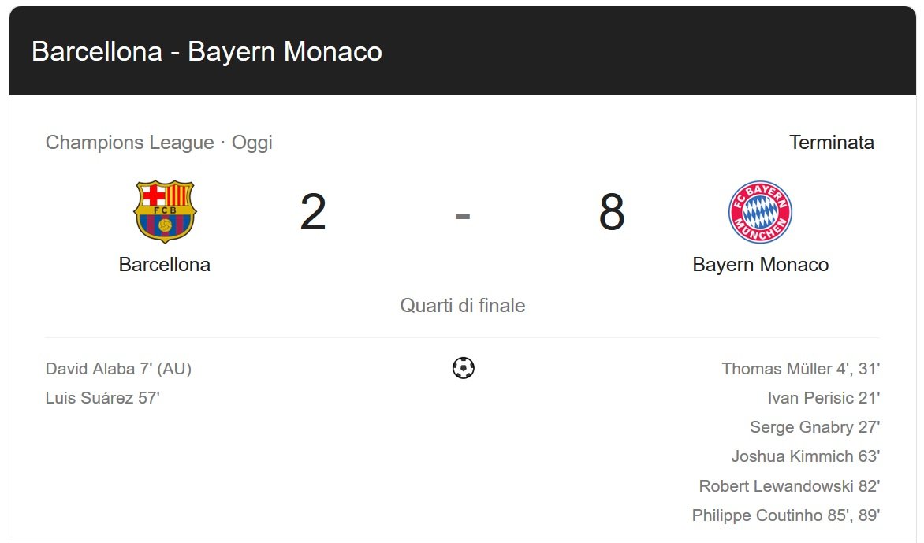This screenshot has height=543, width=924.
Task: Click the Barcellona team name
Action: point(165,265)
